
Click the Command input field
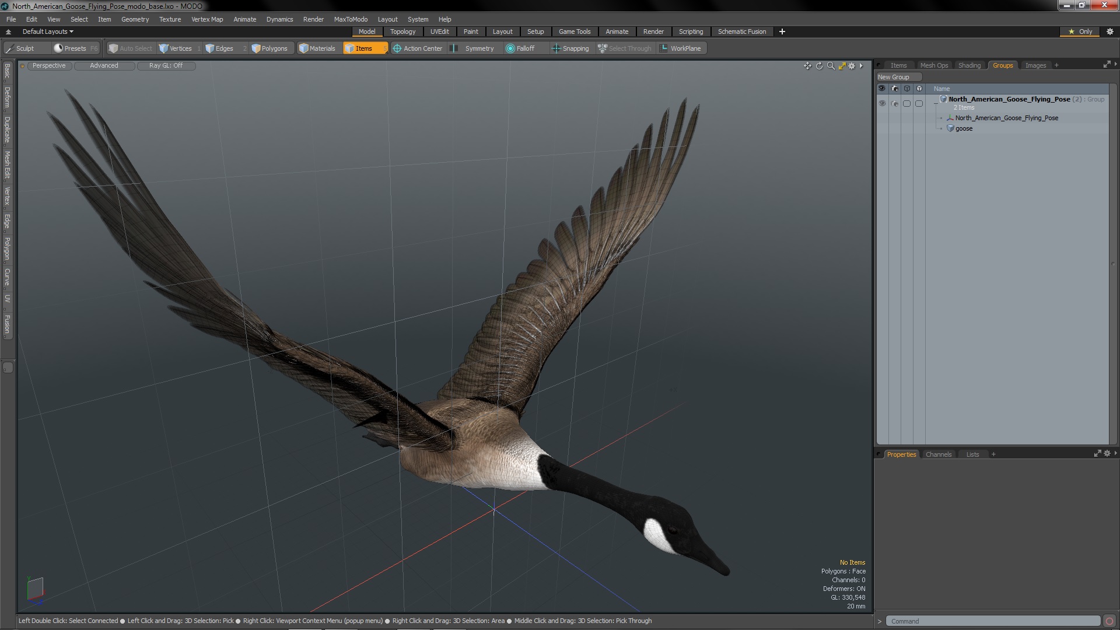(993, 621)
